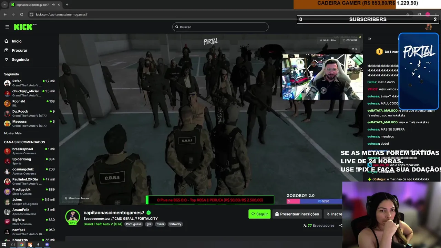The width and height of the screenshot is (441, 248).
Task: Click c0stagui username in chat
Action: tap(379, 179)
